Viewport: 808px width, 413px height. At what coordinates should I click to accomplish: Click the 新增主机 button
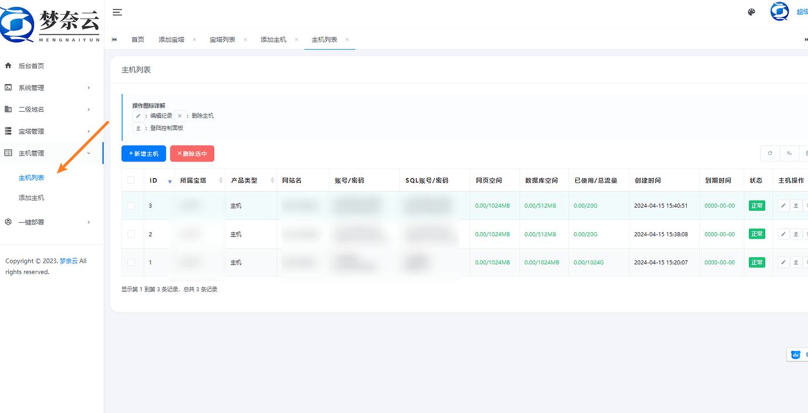(x=143, y=154)
